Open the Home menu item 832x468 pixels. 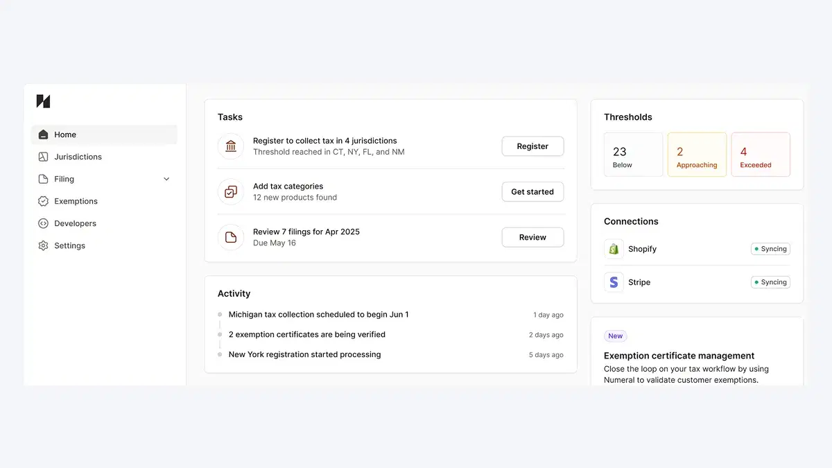(104, 135)
